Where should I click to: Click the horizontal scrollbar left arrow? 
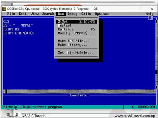pyautogui.click(x=4, y=91)
